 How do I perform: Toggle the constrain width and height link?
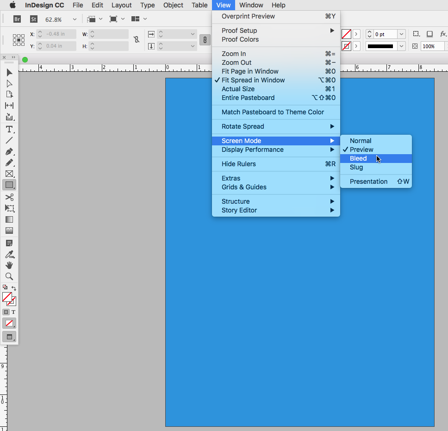(x=136, y=40)
